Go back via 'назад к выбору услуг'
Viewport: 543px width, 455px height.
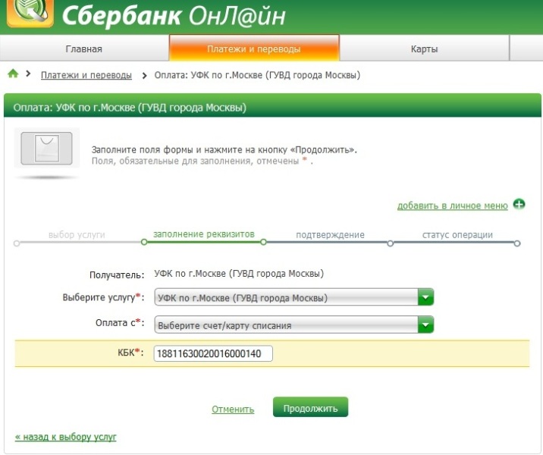point(65,438)
